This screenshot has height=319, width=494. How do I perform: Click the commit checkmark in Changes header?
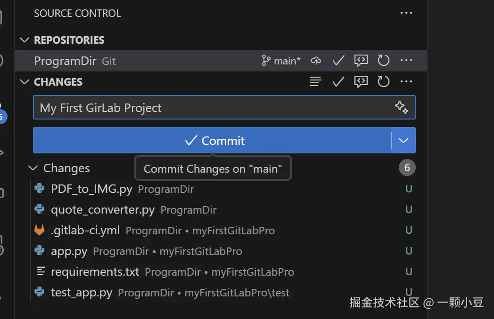click(x=338, y=82)
